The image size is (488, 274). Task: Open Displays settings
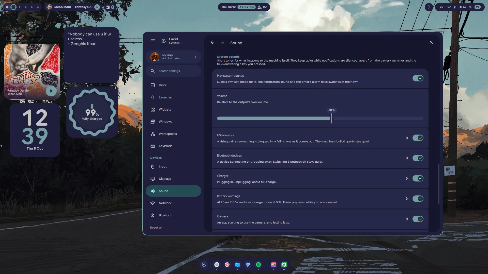point(173,179)
